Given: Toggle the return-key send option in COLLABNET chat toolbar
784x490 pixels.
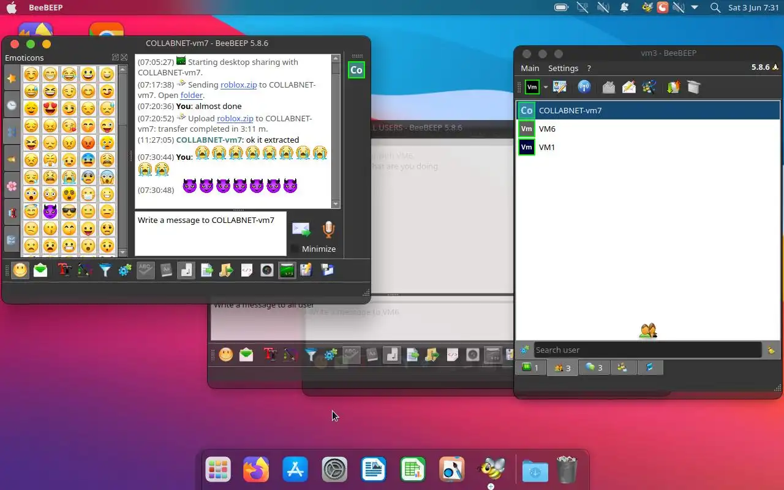Looking at the screenshot, I should pyautogui.click(x=186, y=270).
